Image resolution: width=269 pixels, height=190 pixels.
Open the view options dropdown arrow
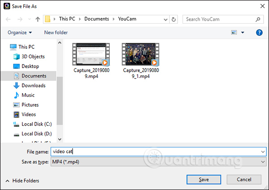tap(243, 32)
